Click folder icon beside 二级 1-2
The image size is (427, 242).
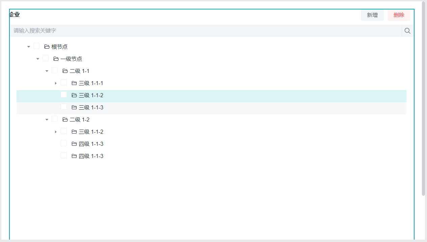[x=65, y=119]
